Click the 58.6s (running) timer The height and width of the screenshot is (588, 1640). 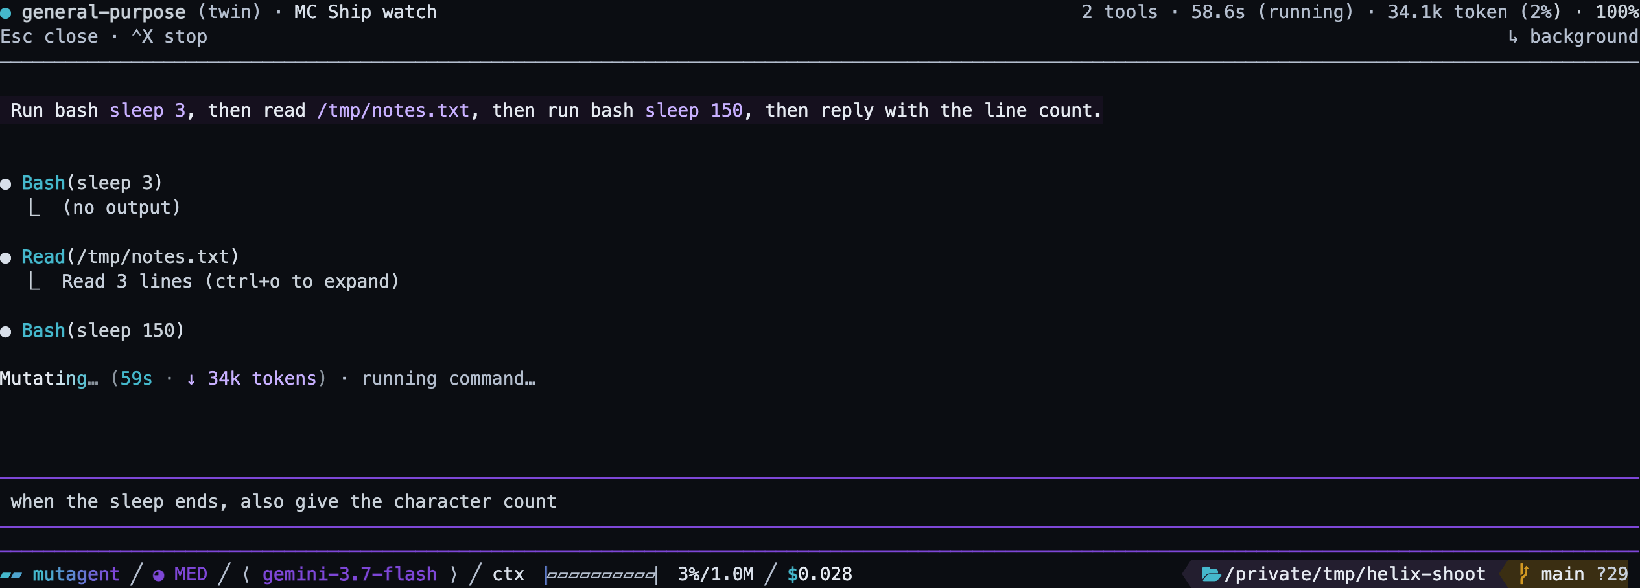(1272, 12)
